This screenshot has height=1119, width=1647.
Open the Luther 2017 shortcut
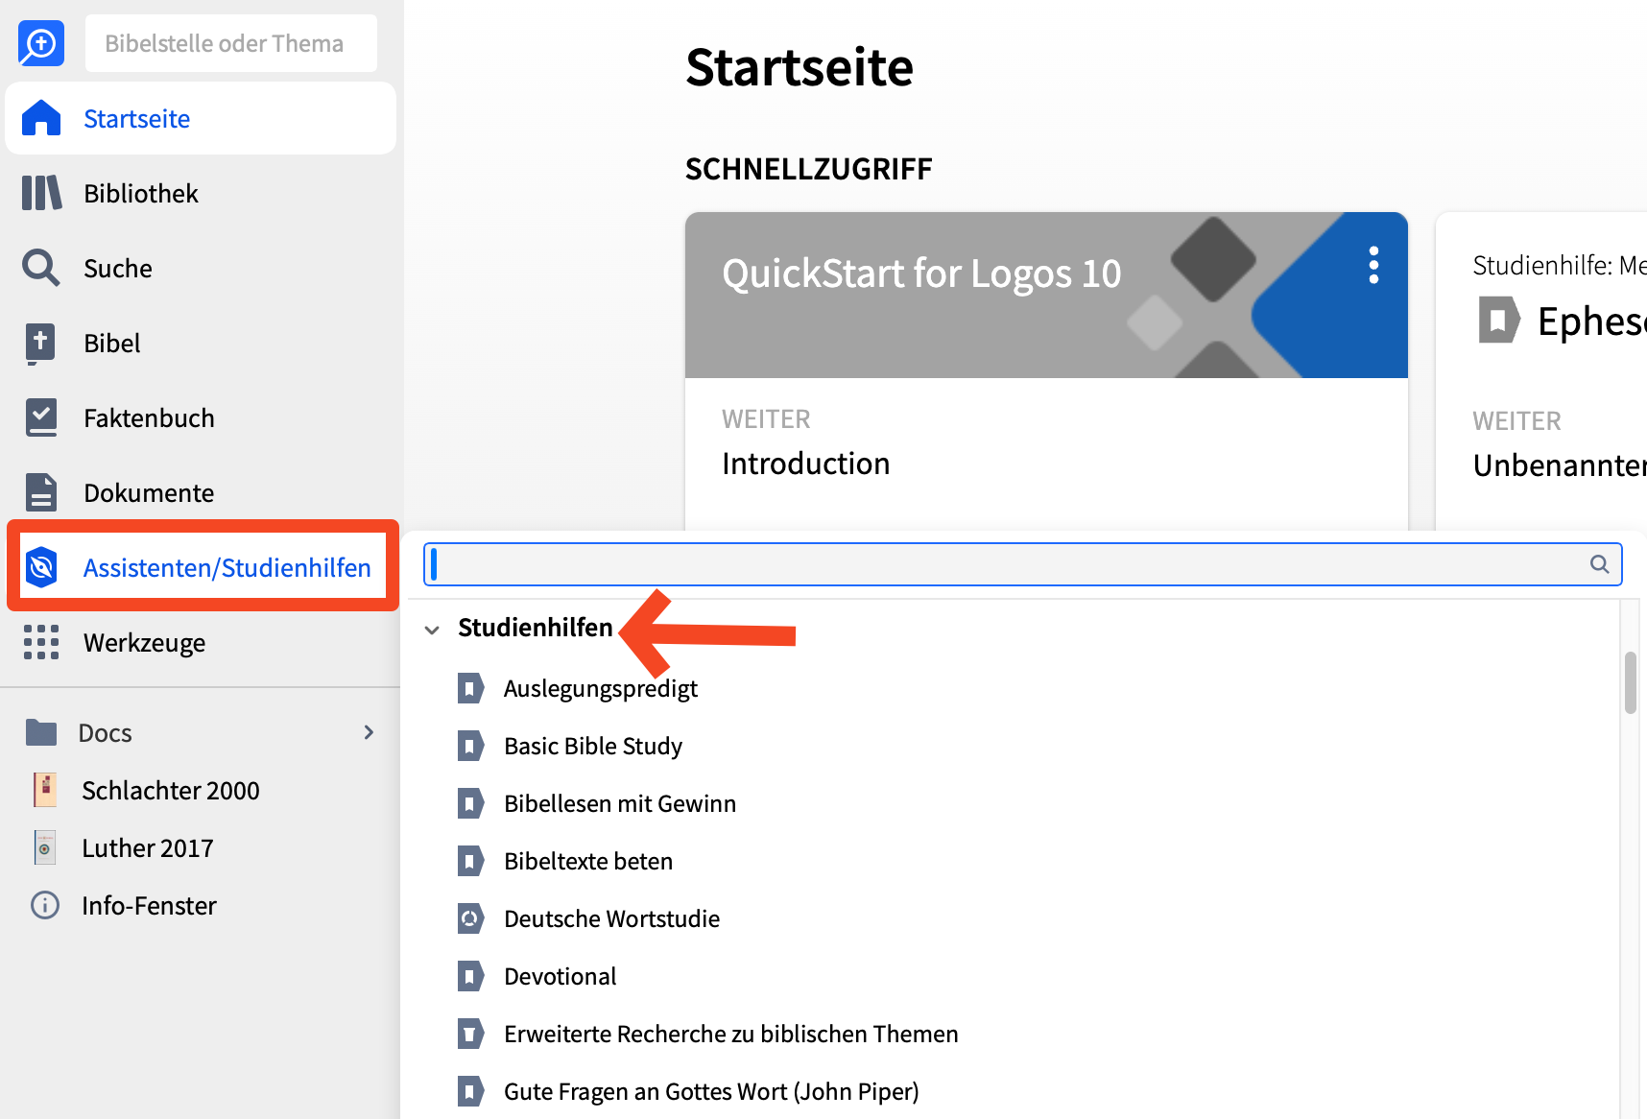pyautogui.click(x=148, y=848)
